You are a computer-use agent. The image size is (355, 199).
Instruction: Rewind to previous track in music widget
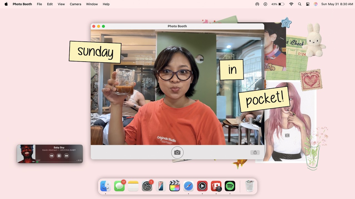(x=52, y=156)
